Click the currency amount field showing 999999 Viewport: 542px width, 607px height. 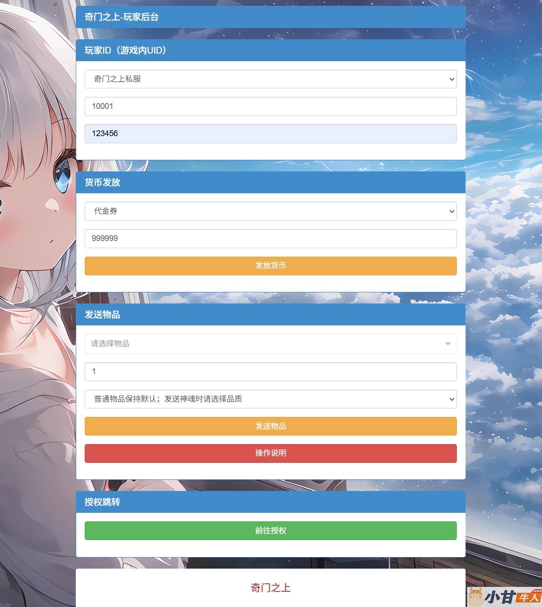point(271,238)
